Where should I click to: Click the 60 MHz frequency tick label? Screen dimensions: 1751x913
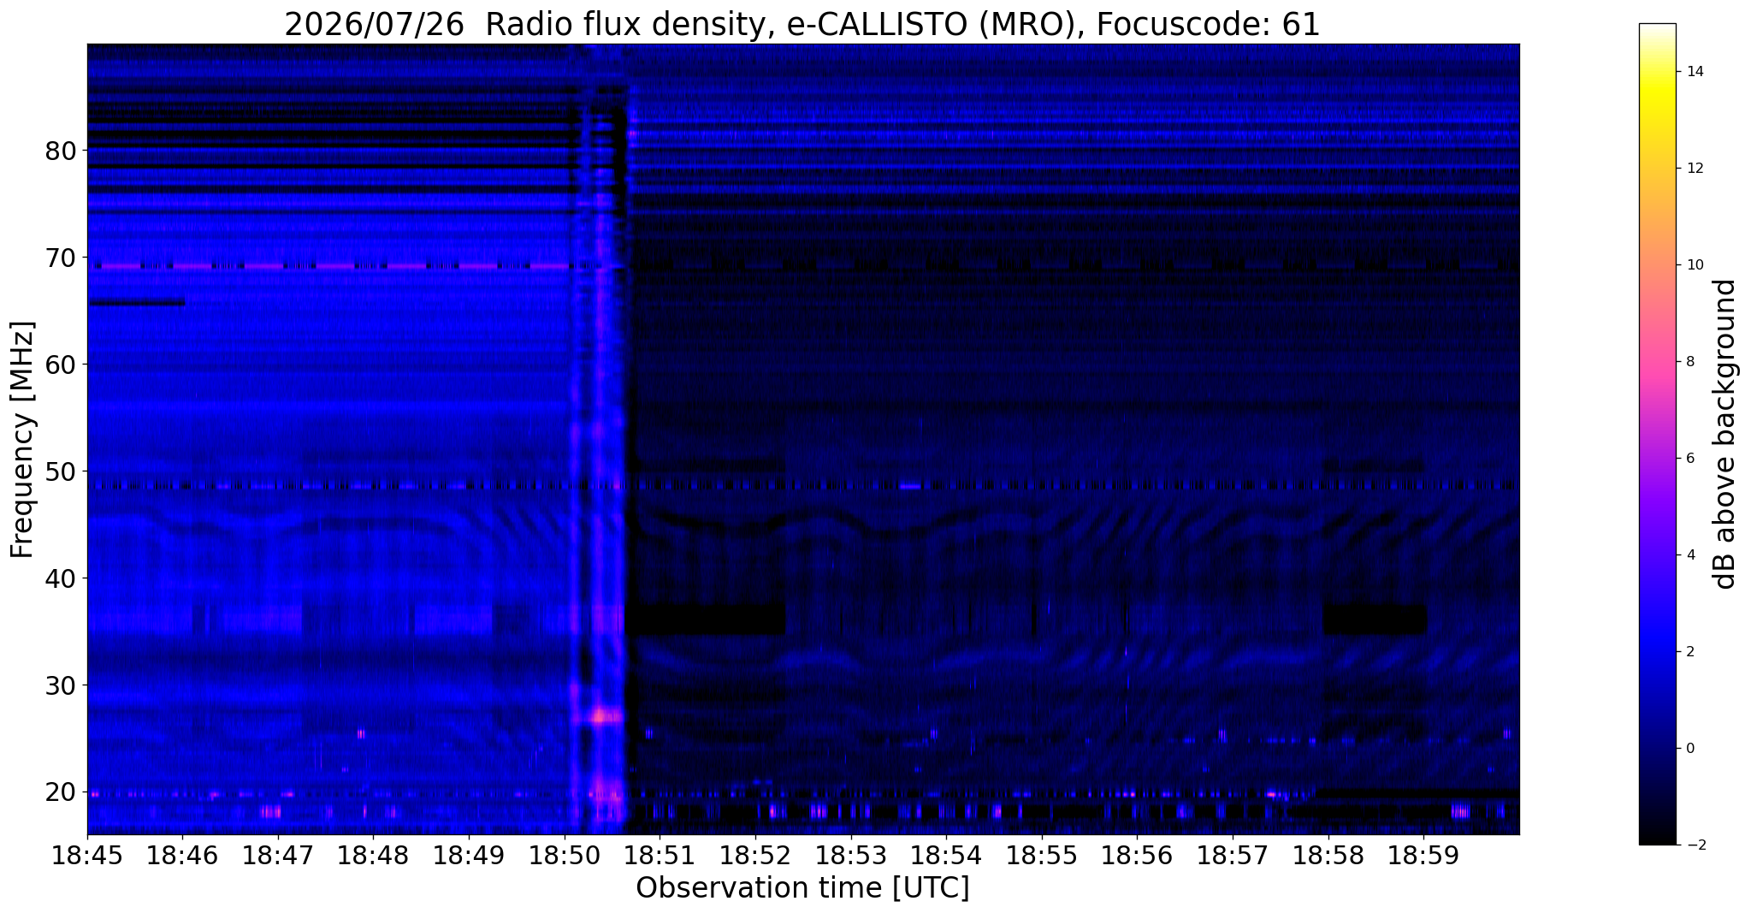[61, 365]
